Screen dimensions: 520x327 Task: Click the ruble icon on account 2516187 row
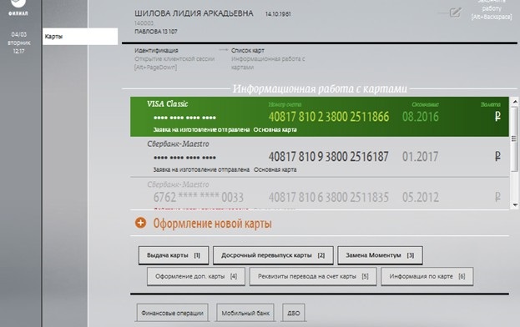pyautogui.click(x=497, y=156)
